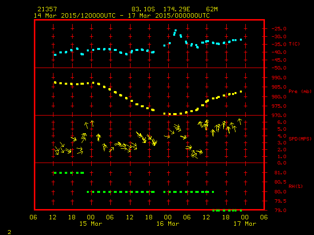Click the 6.0 wind speed tick label
This screenshot has width=314, height=235.
click(x=282, y=122)
